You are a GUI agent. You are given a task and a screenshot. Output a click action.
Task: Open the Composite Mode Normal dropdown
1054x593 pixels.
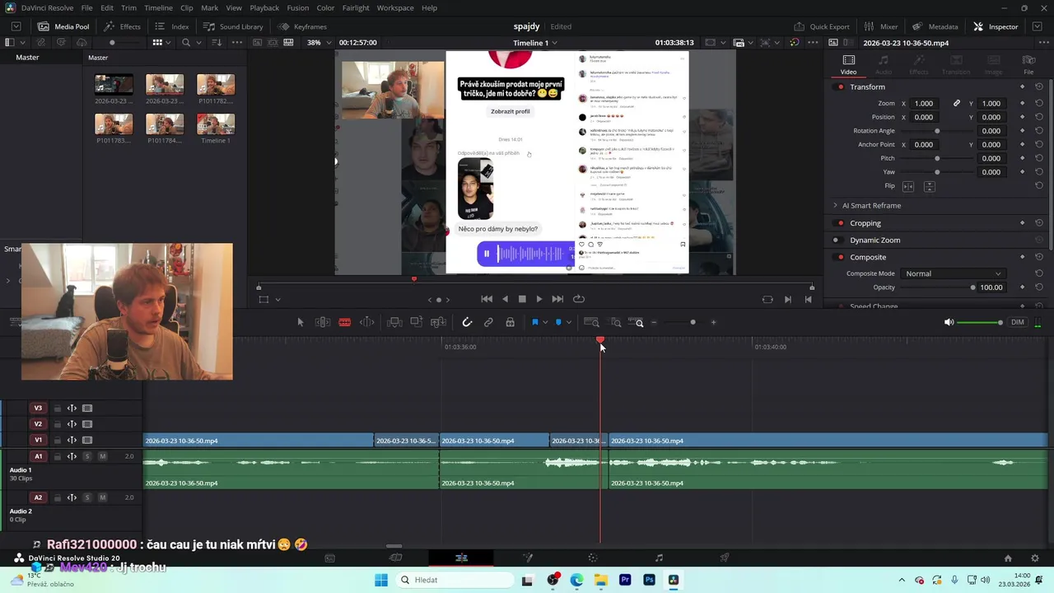pyautogui.click(x=953, y=273)
